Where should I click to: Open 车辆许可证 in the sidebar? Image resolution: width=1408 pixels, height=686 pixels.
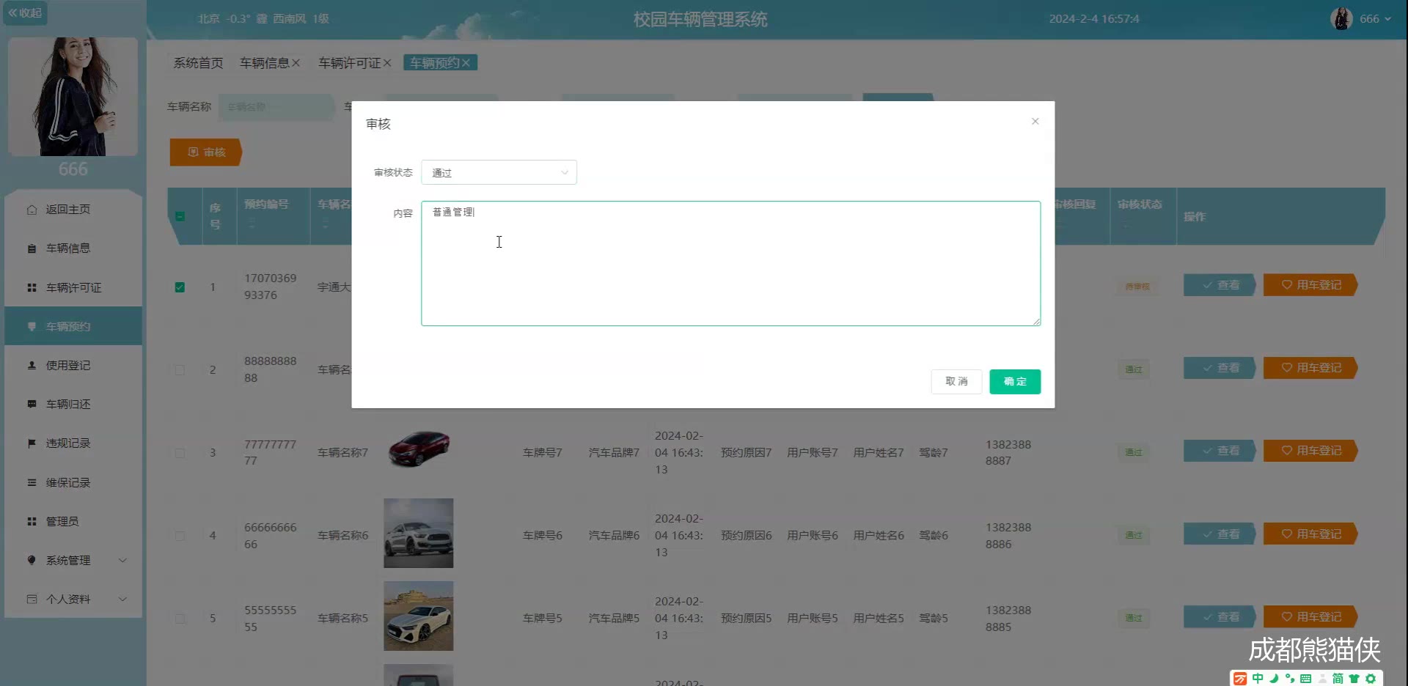(x=73, y=287)
